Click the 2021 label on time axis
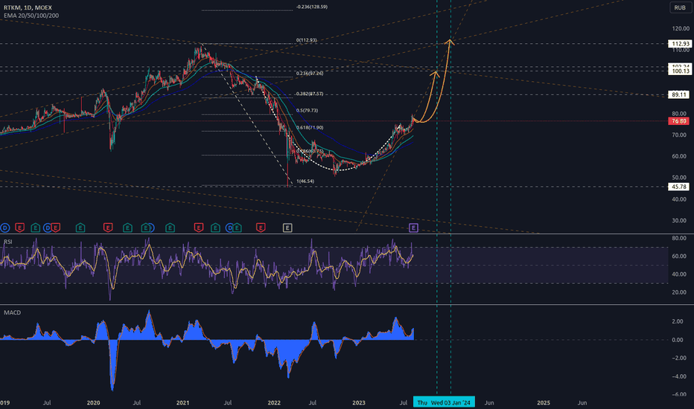The width and height of the screenshot is (694, 409). 182,403
